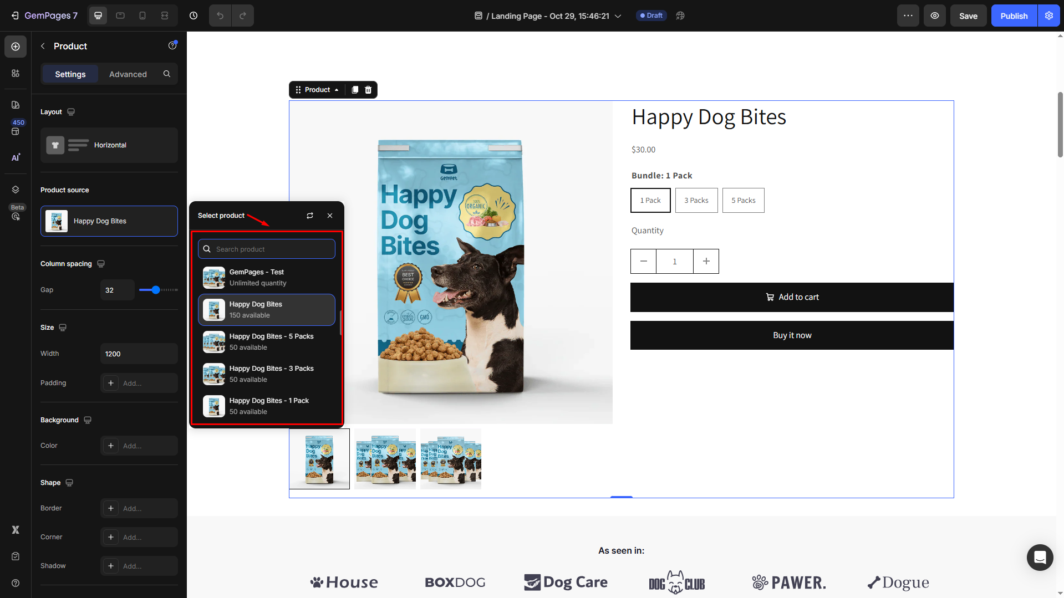1064x598 pixels.
Task: Click the undo arrow icon
Action: click(x=220, y=16)
